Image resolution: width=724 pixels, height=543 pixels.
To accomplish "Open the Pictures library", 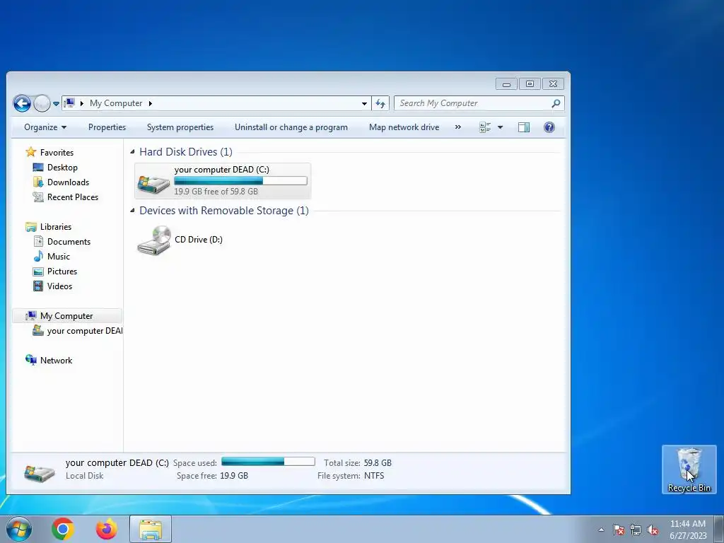I will pos(62,271).
